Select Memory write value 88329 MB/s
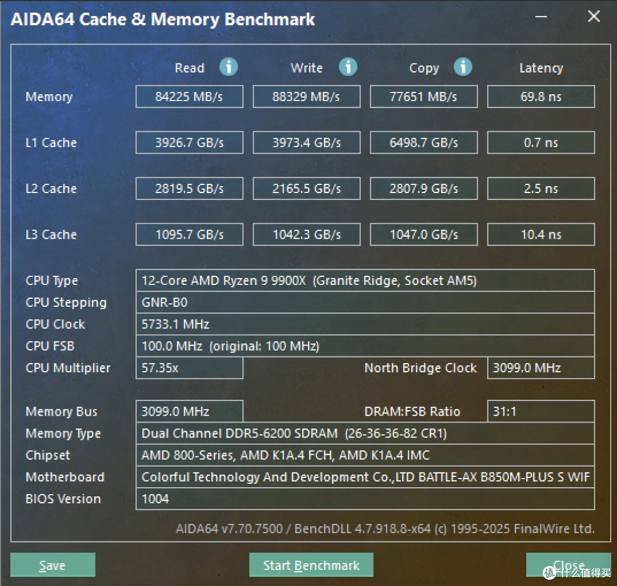 (x=307, y=97)
